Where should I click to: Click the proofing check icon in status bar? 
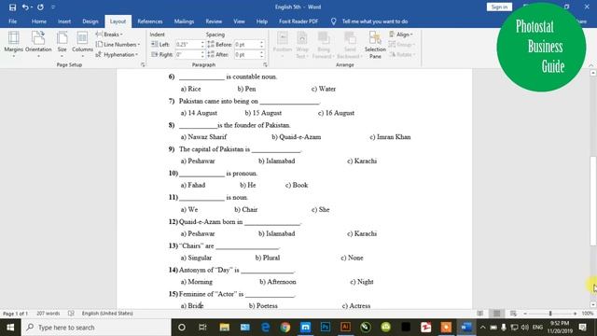point(71,314)
